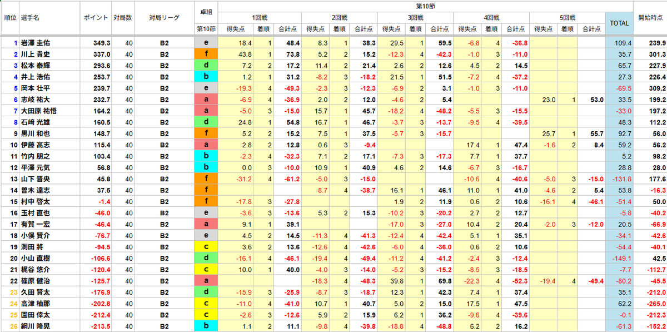Viewport: 667px width, 332px height.
Task: Click 綱川 隆晃's point value -213.5
Action: 100,326
